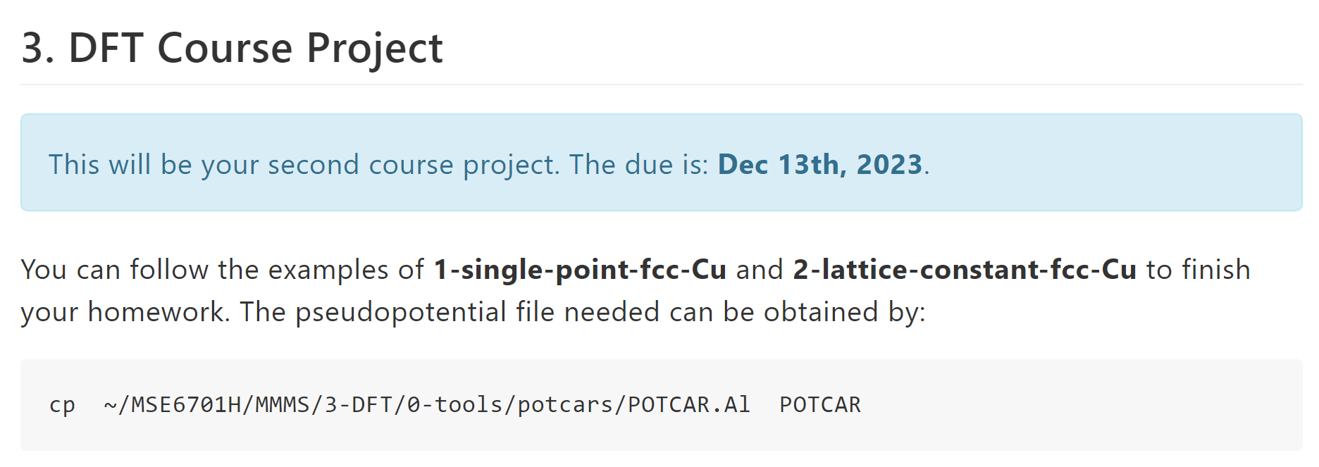Click the word "pseudopotential" in the paragraph

tap(400, 312)
